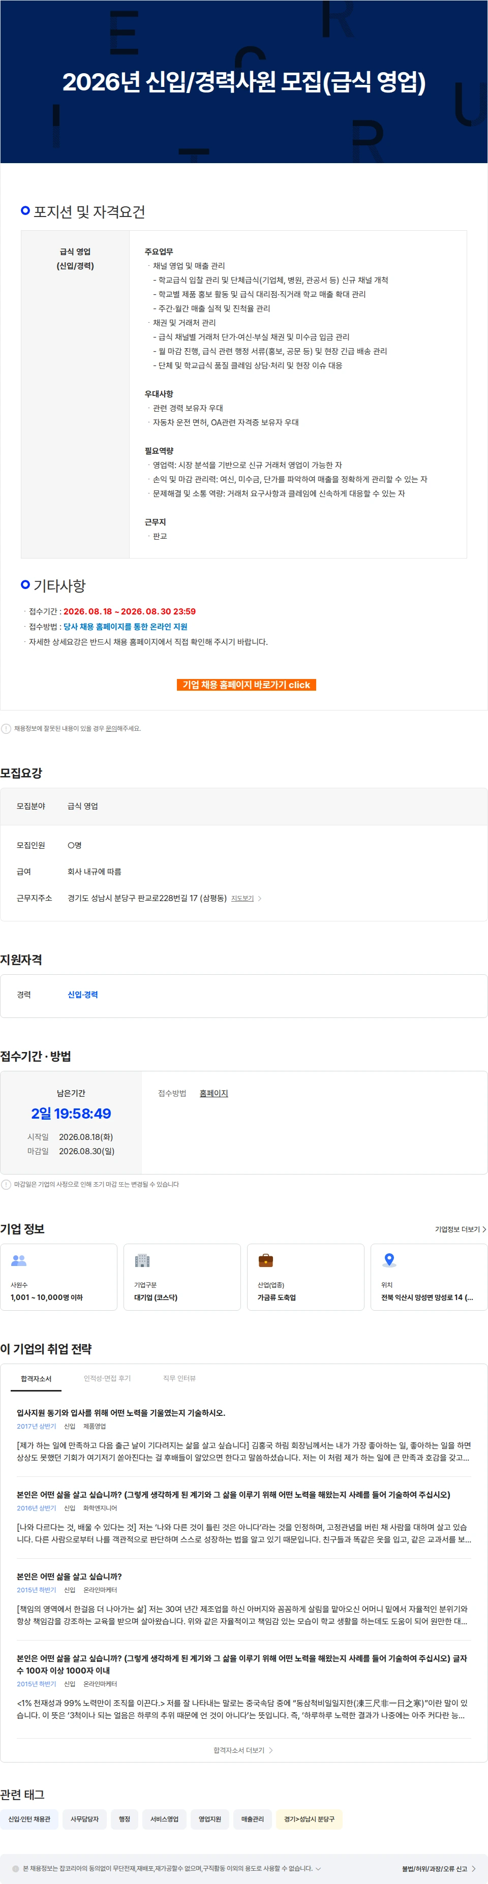Click the chevron next to 기업정보 더보기
The height and width of the screenshot is (1884, 488).
click(484, 1229)
